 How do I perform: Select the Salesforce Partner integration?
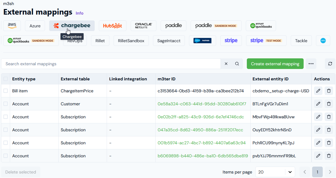[203, 41]
